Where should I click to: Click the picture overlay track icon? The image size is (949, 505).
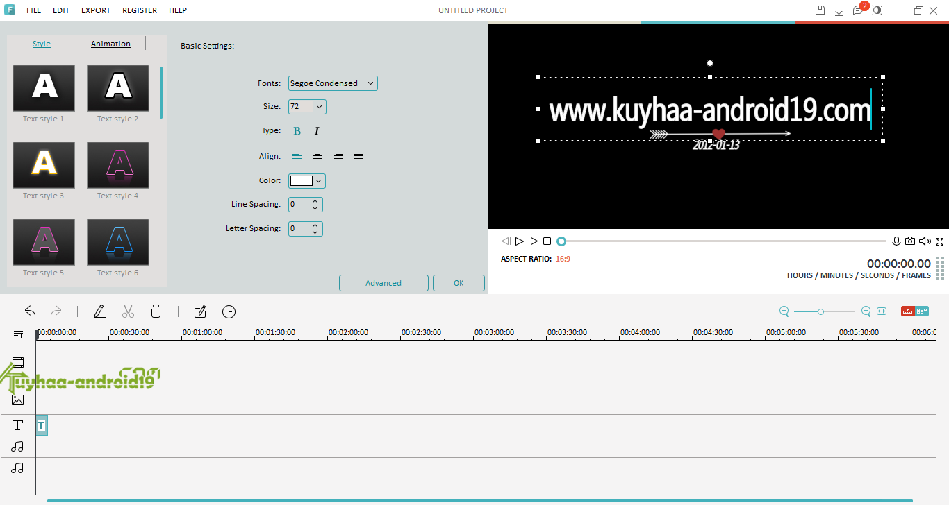point(18,400)
